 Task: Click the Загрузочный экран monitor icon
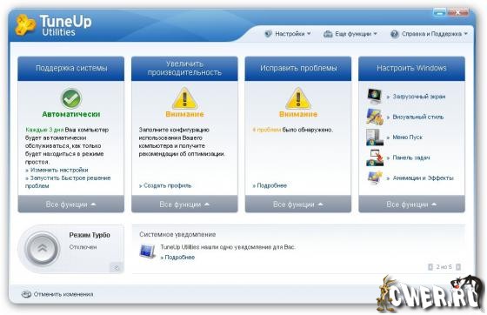coord(375,97)
